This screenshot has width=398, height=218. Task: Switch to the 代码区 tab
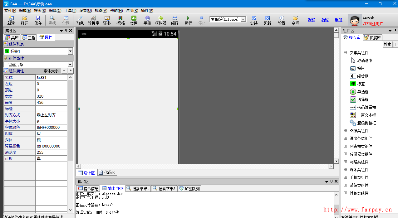coord(107,172)
